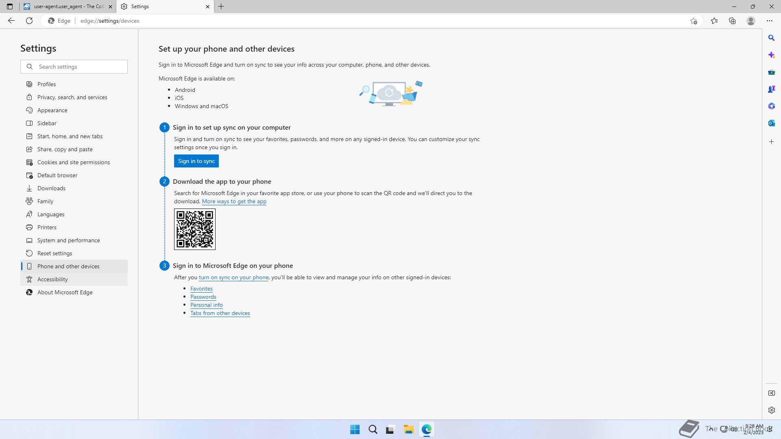Open File Explorer from taskbar

[408, 429]
